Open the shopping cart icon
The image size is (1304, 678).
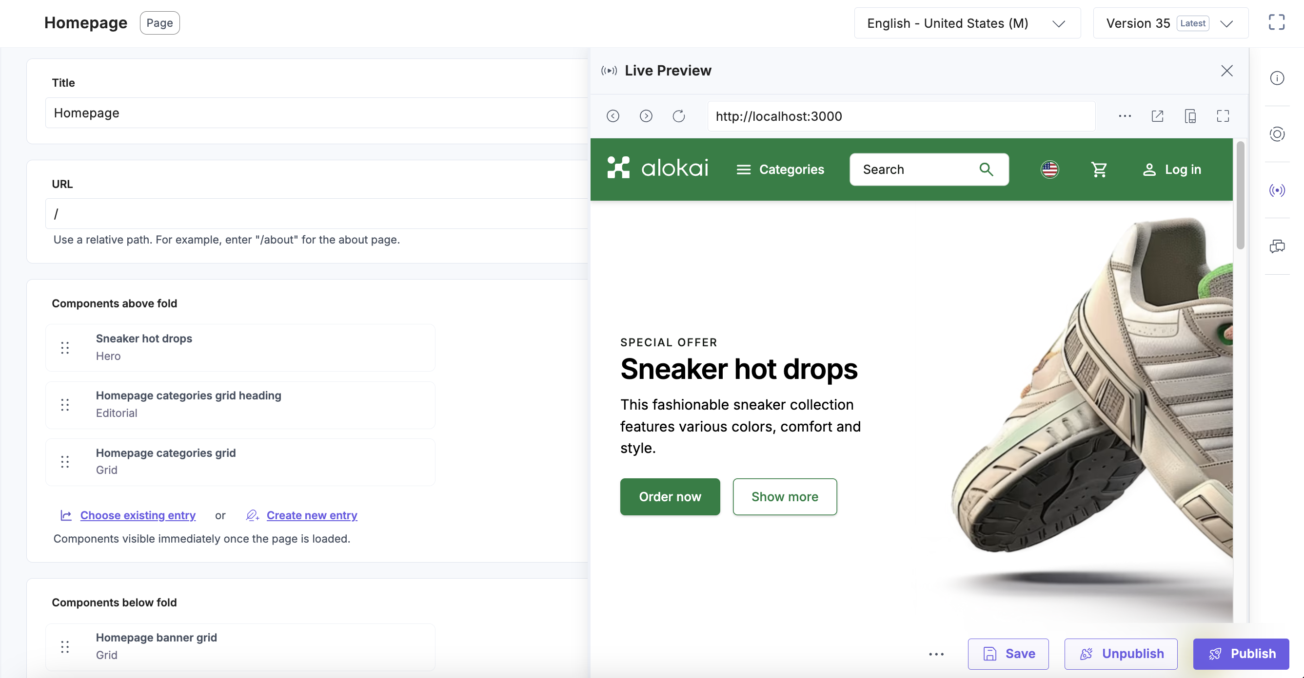pyautogui.click(x=1099, y=169)
